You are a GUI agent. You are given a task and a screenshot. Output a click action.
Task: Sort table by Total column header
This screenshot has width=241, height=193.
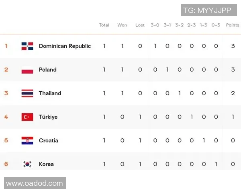click(x=104, y=25)
